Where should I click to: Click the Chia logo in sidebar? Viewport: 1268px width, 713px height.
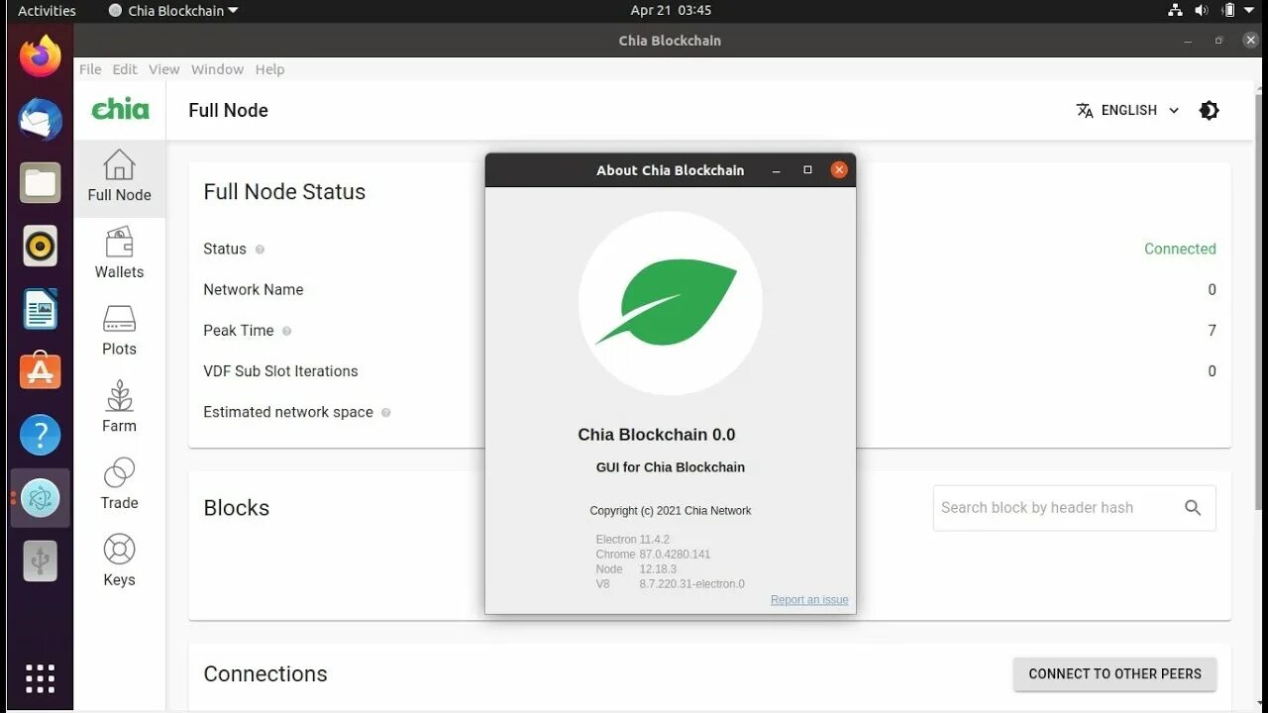120,109
